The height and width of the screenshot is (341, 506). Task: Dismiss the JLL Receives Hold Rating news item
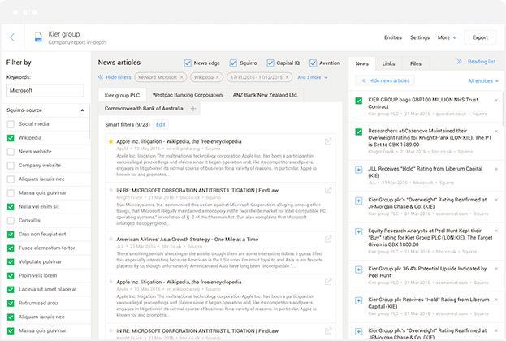coord(496,169)
